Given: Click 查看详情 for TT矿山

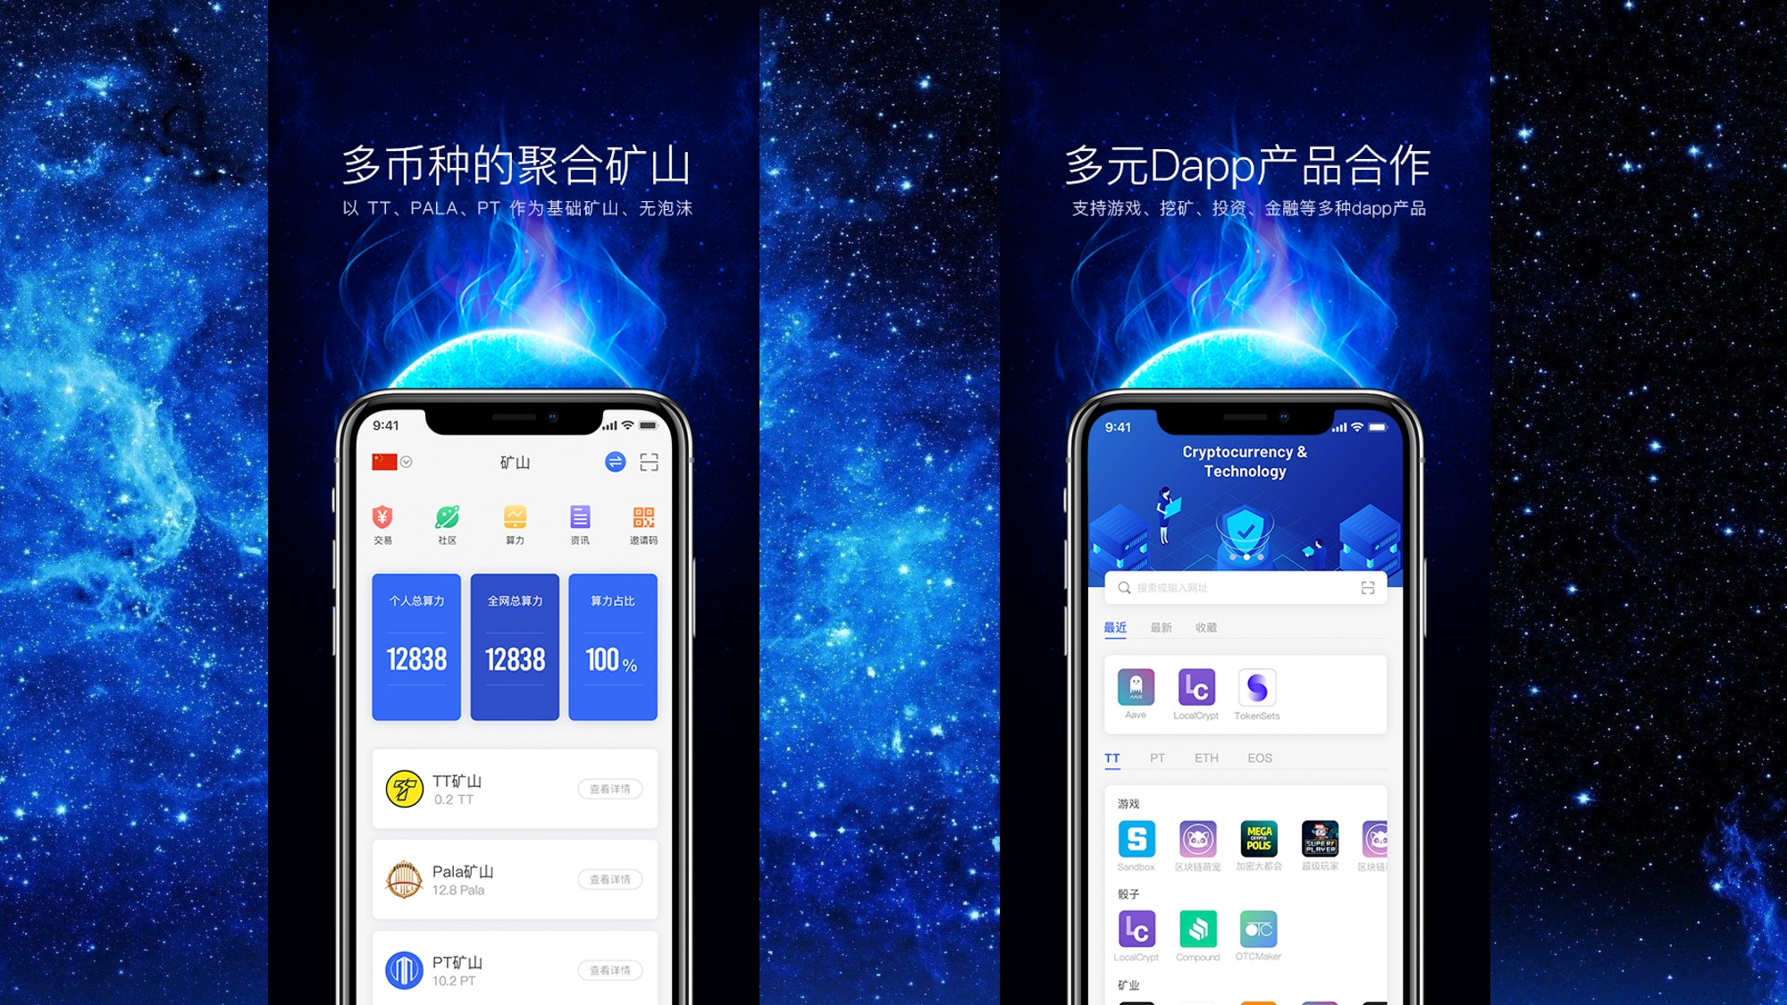Looking at the screenshot, I should click(x=604, y=786).
